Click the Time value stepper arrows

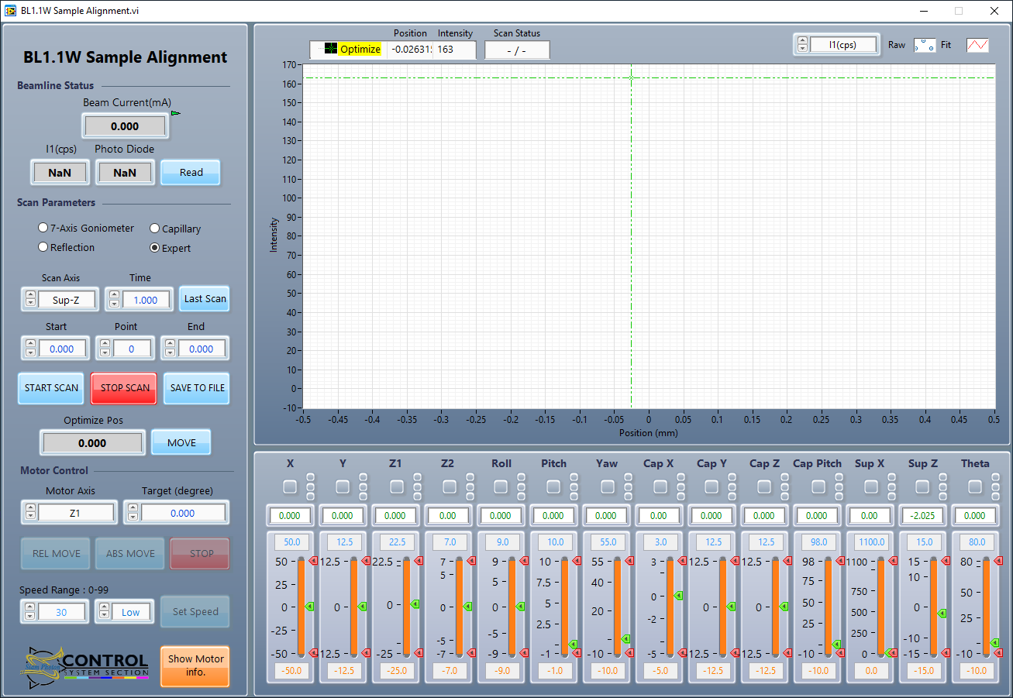[114, 299]
